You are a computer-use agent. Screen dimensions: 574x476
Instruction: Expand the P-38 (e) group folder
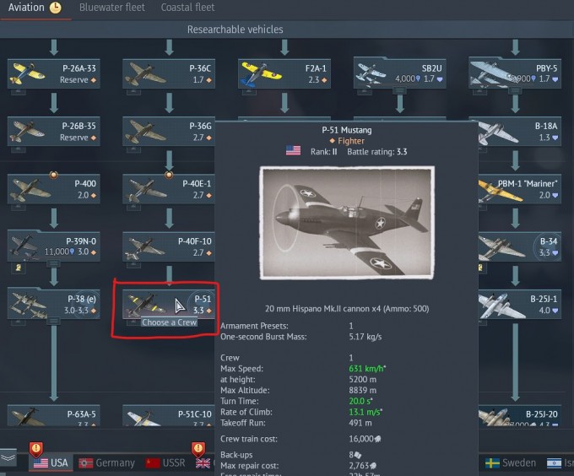(54, 322)
